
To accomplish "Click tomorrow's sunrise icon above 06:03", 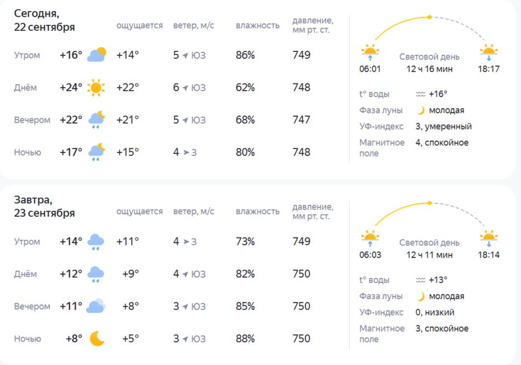I will 370,238.
